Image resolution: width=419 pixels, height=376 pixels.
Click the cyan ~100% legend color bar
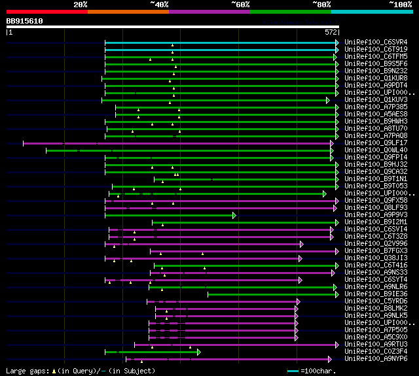[373, 12]
